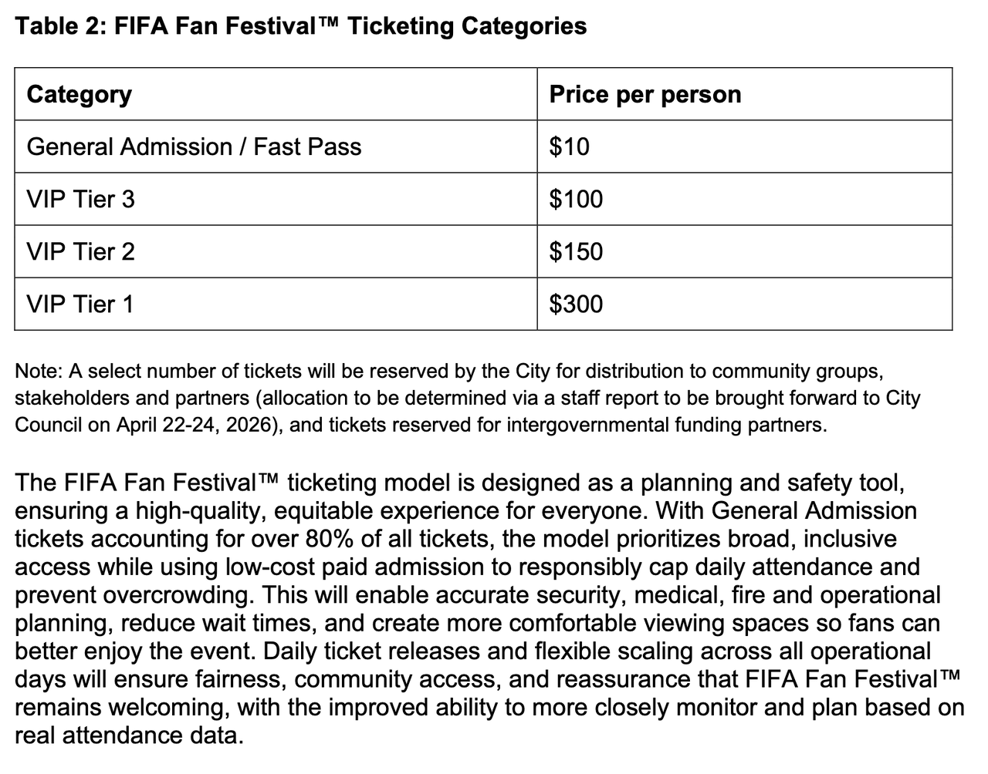Screen dimensions: 988x774
Task: Select the VIP Tier 3 cell
Action: pos(80,199)
